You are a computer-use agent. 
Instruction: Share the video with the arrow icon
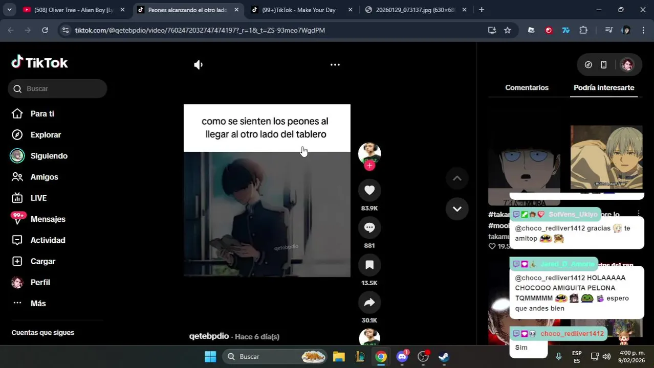(x=369, y=302)
